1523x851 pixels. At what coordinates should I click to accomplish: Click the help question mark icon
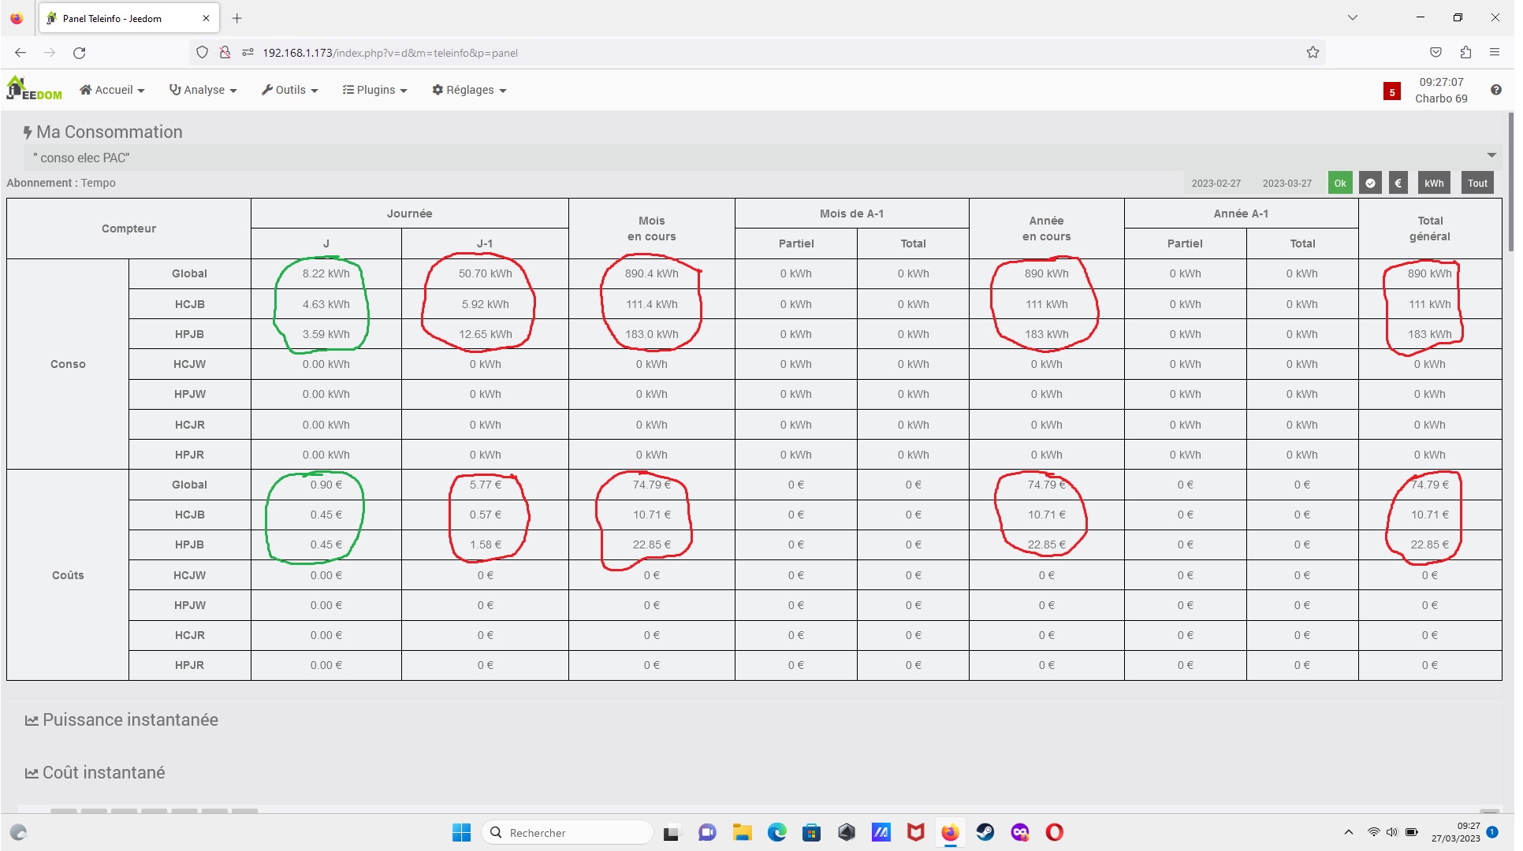[x=1495, y=90]
